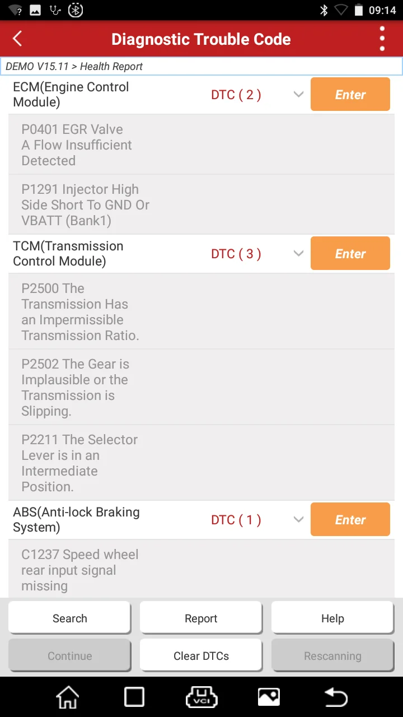Generate the health Report
This screenshot has height=717, width=403.
pos(201,618)
